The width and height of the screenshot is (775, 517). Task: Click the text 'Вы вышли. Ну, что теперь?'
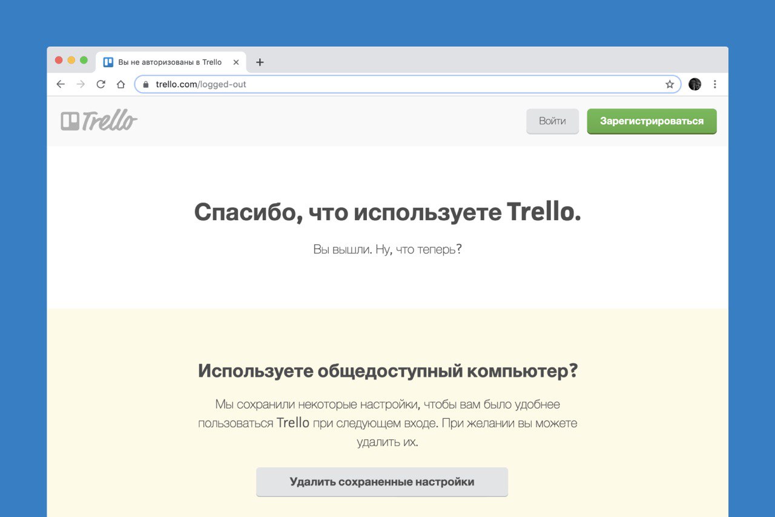387,249
